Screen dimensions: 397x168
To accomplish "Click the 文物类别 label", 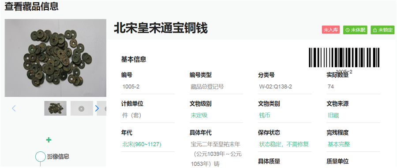I will [x=269, y=104].
